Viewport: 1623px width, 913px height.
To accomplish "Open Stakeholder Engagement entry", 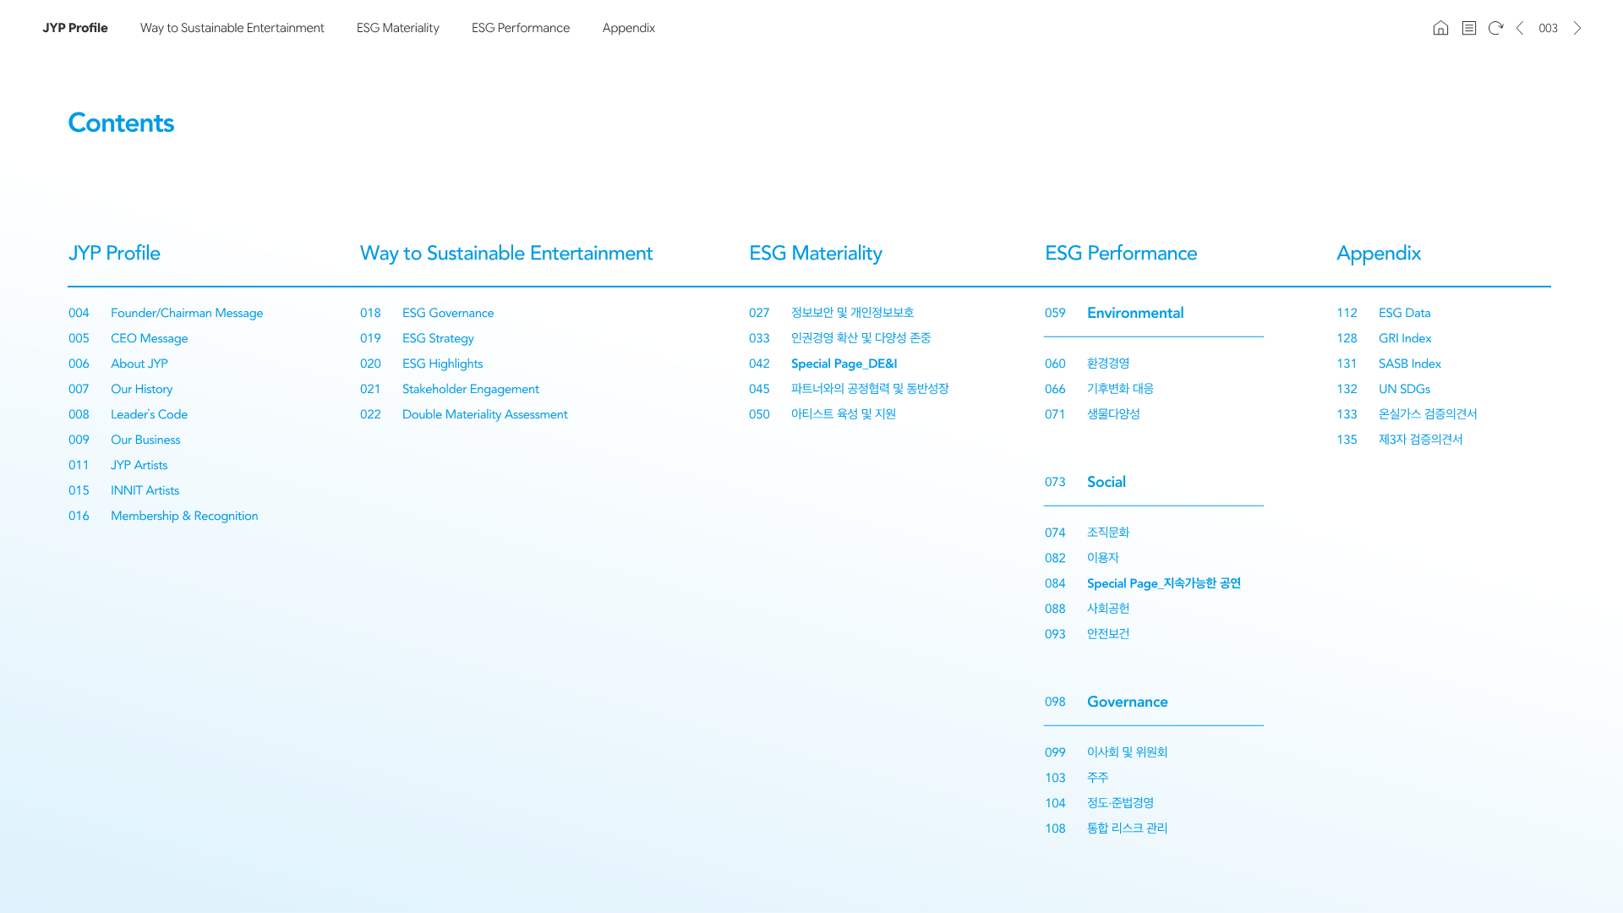I will coord(471,389).
